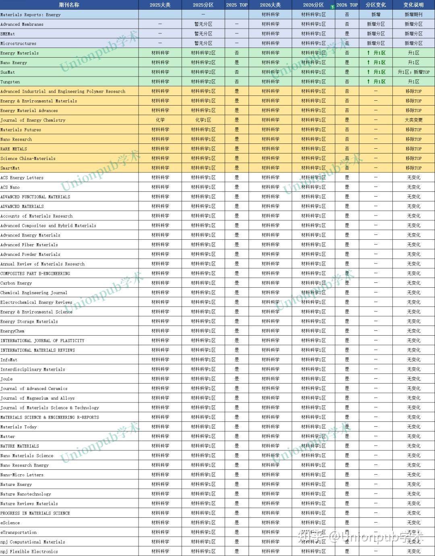Click the eScience journal name cell

[x=69, y=523]
